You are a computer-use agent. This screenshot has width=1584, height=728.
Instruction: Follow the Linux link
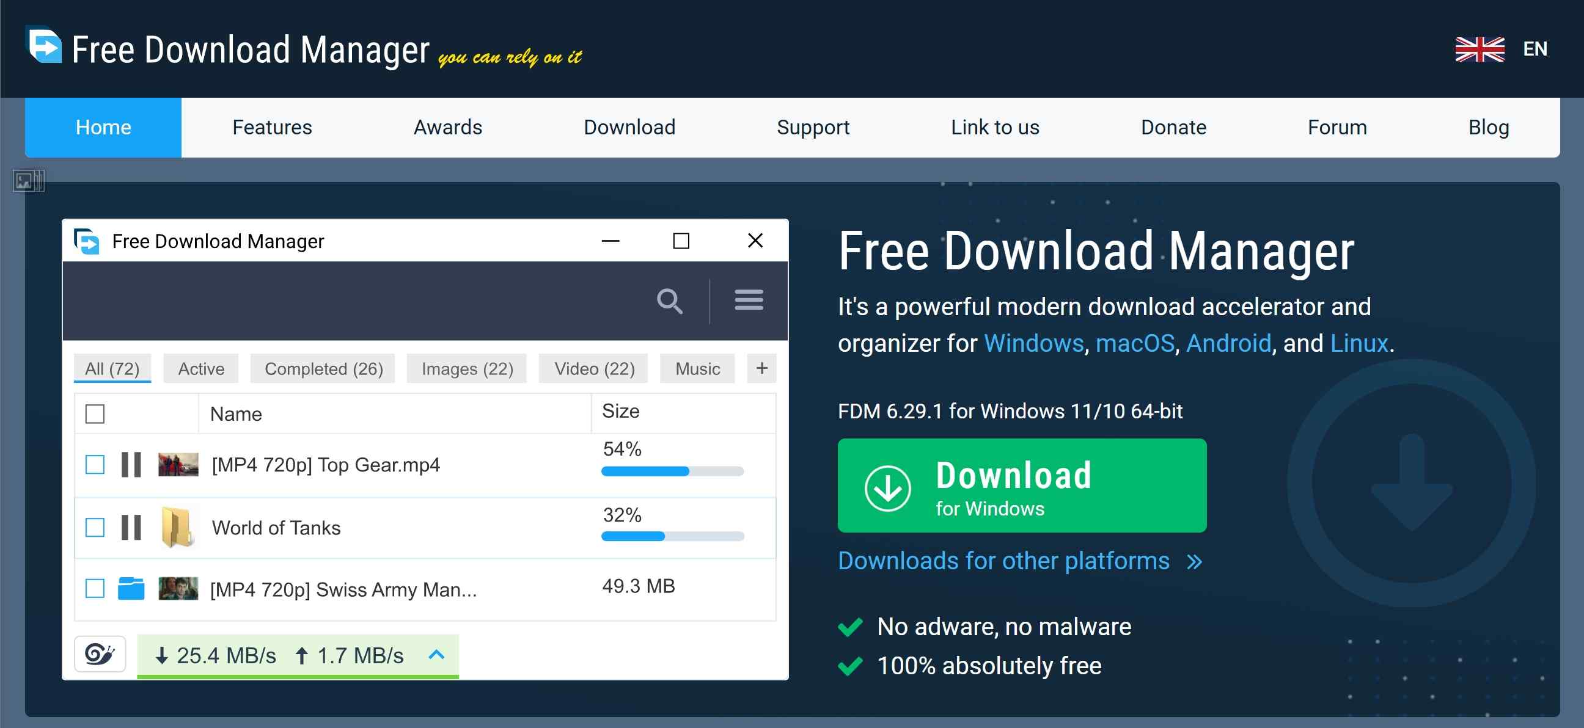1359,343
